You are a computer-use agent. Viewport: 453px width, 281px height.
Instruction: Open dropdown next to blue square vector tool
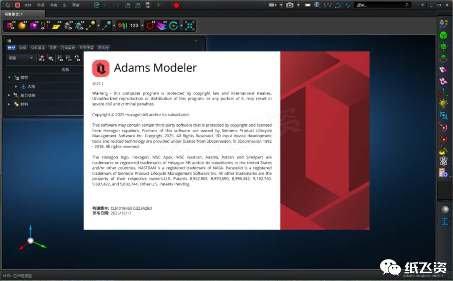114,26
